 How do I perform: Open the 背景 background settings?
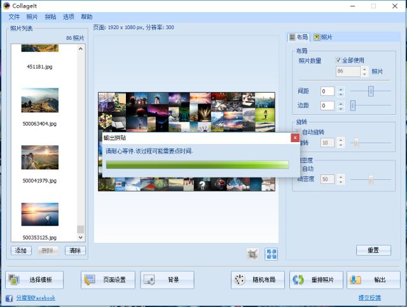167,280
